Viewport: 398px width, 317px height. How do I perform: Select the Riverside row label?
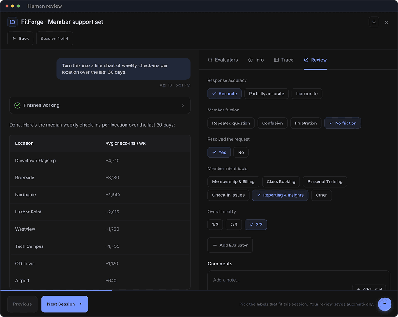(25, 178)
